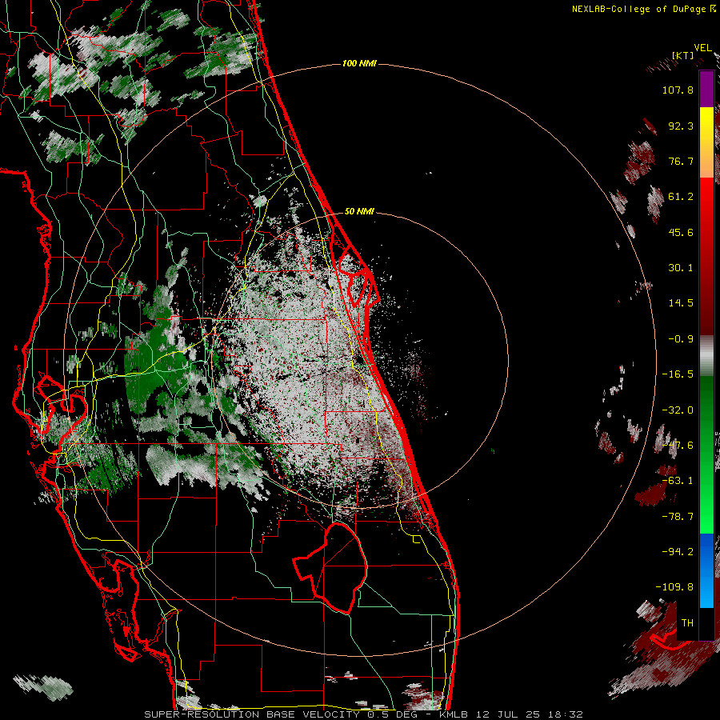Click the 14.5 value on velocity scale
The height and width of the screenshot is (720, 720).
tap(681, 303)
